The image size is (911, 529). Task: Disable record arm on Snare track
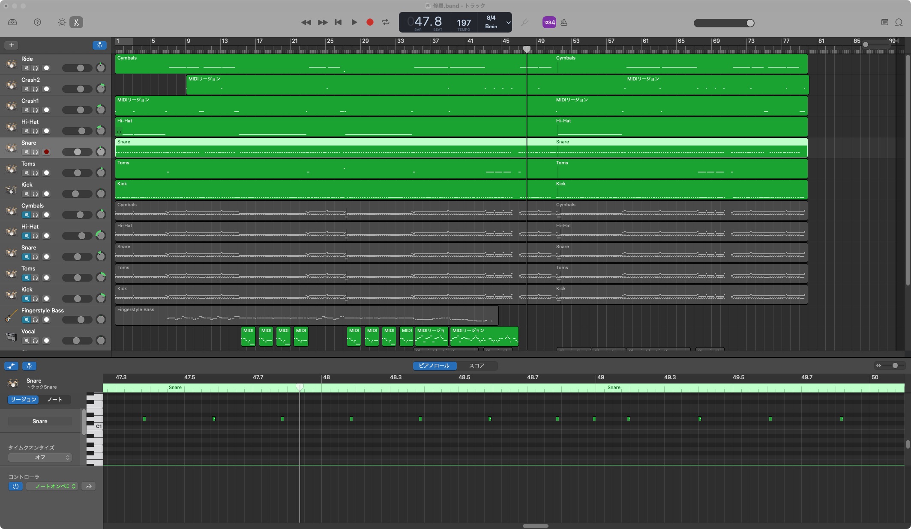click(x=46, y=152)
